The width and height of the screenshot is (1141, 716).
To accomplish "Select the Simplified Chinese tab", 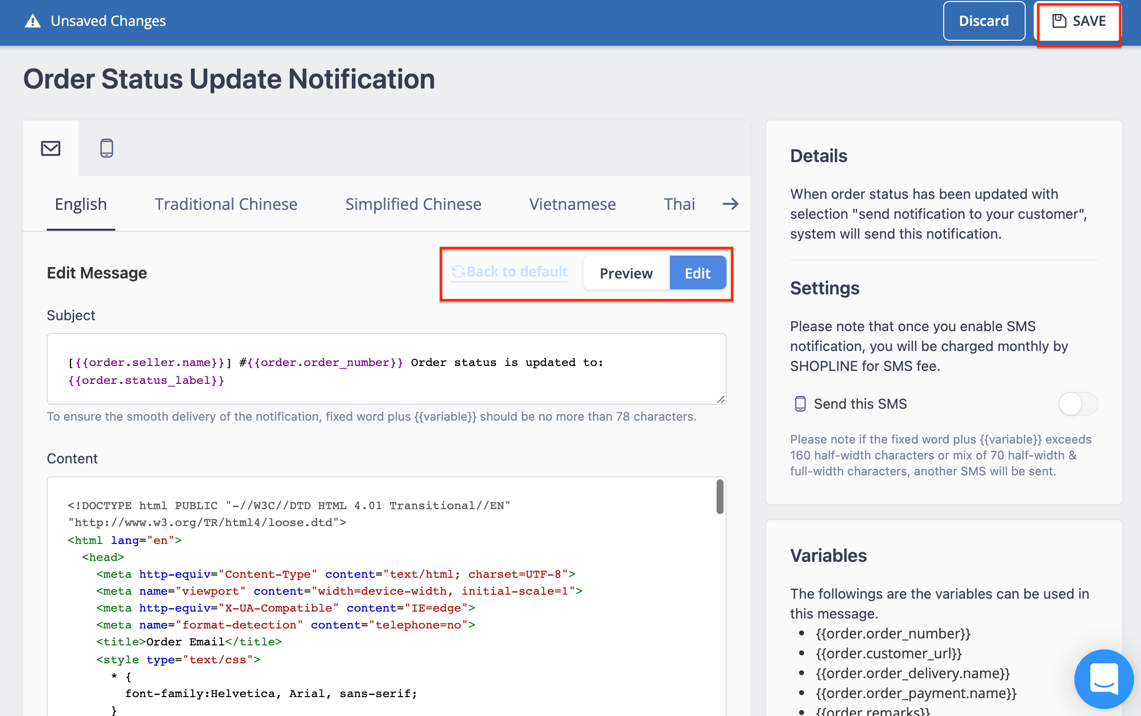I will tap(413, 204).
